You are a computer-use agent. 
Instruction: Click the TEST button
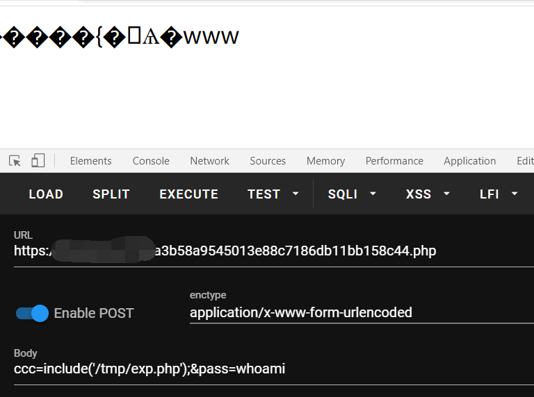264,194
